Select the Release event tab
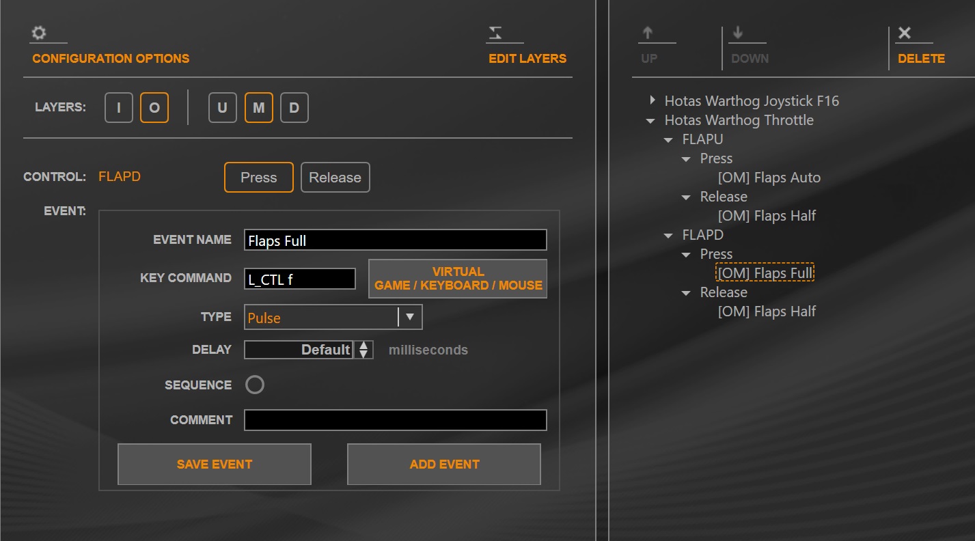The width and height of the screenshot is (975, 541). 335,178
